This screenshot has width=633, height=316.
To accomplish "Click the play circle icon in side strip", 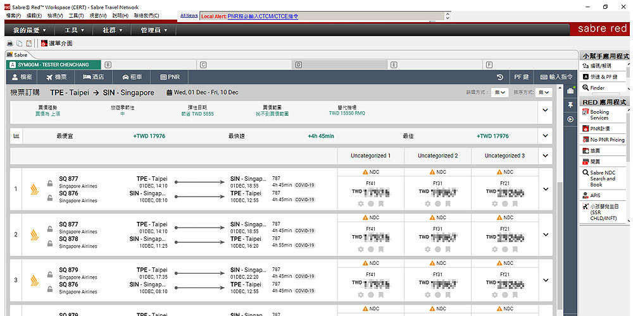I will pyautogui.click(x=570, y=119).
